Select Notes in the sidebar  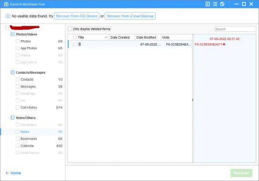point(25,132)
